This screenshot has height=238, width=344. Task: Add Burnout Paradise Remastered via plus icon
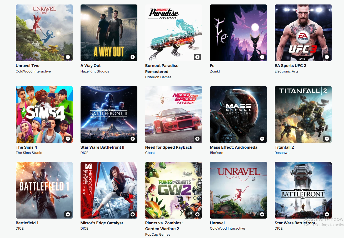click(197, 57)
